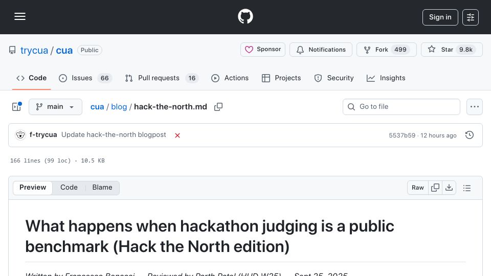Click the Notifications bell button
This screenshot has height=276, width=491.
(321, 50)
